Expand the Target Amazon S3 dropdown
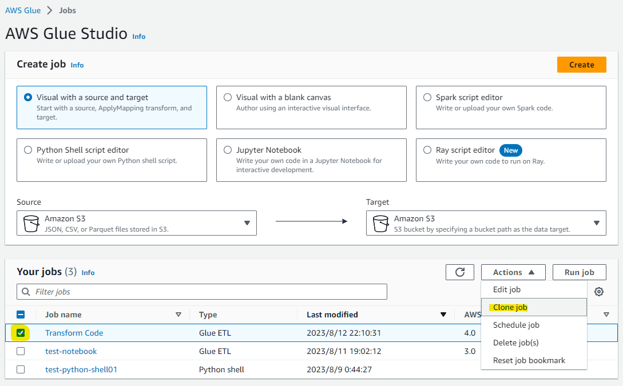623x386 pixels. pyautogui.click(x=596, y=223)
